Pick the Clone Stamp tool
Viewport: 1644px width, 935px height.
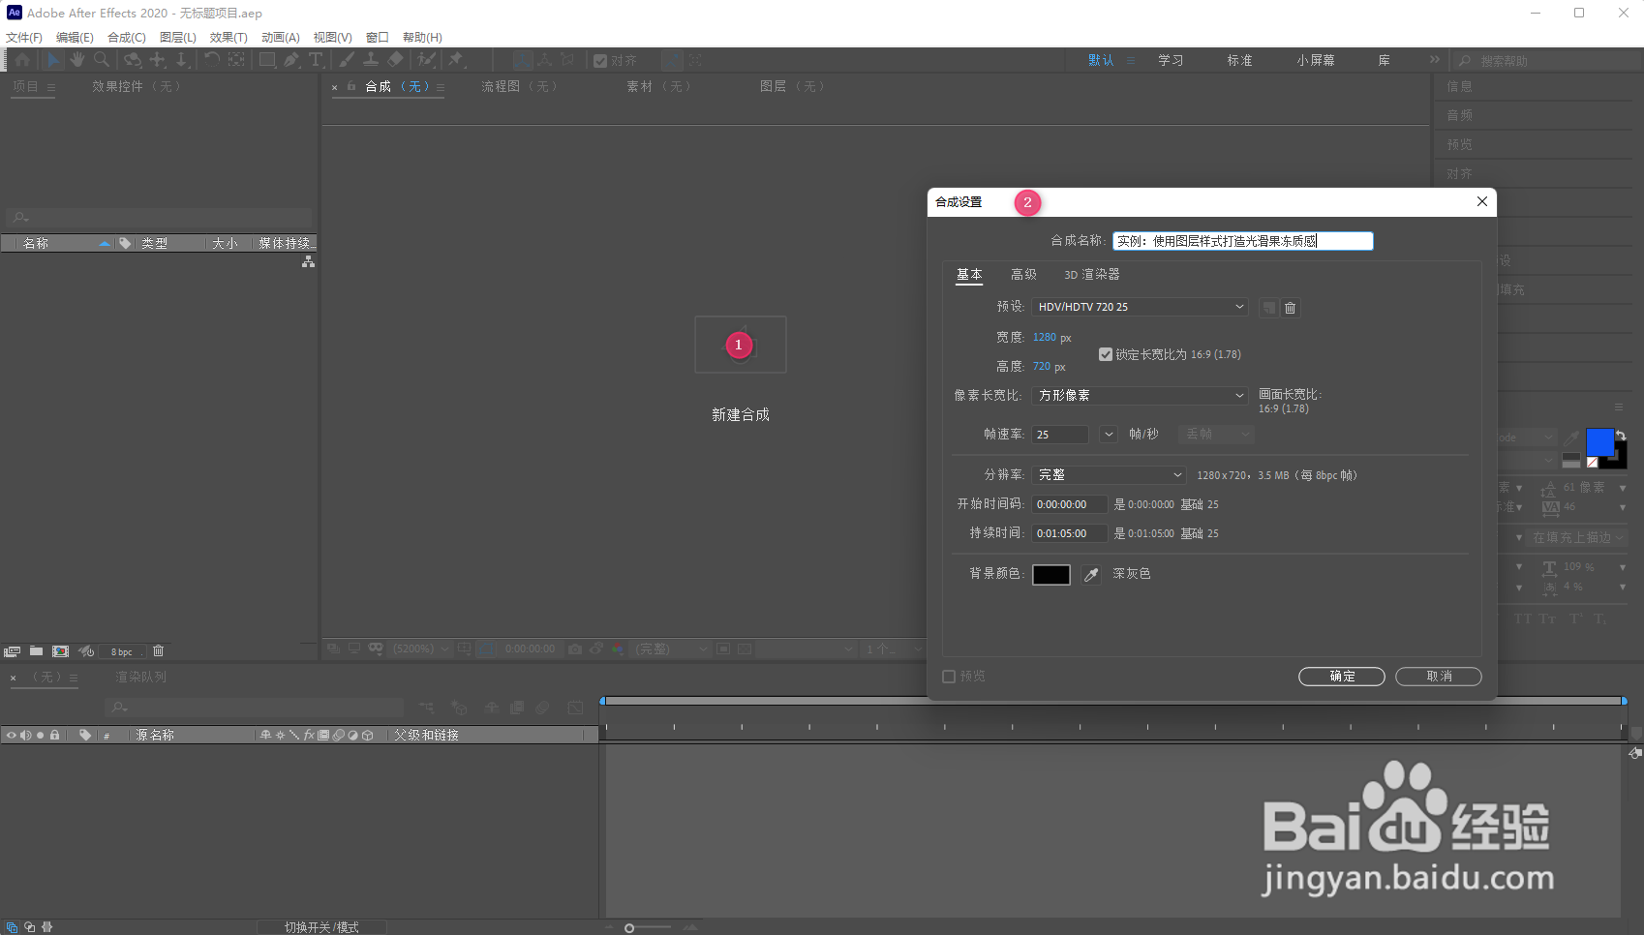[x=371, y=59]
